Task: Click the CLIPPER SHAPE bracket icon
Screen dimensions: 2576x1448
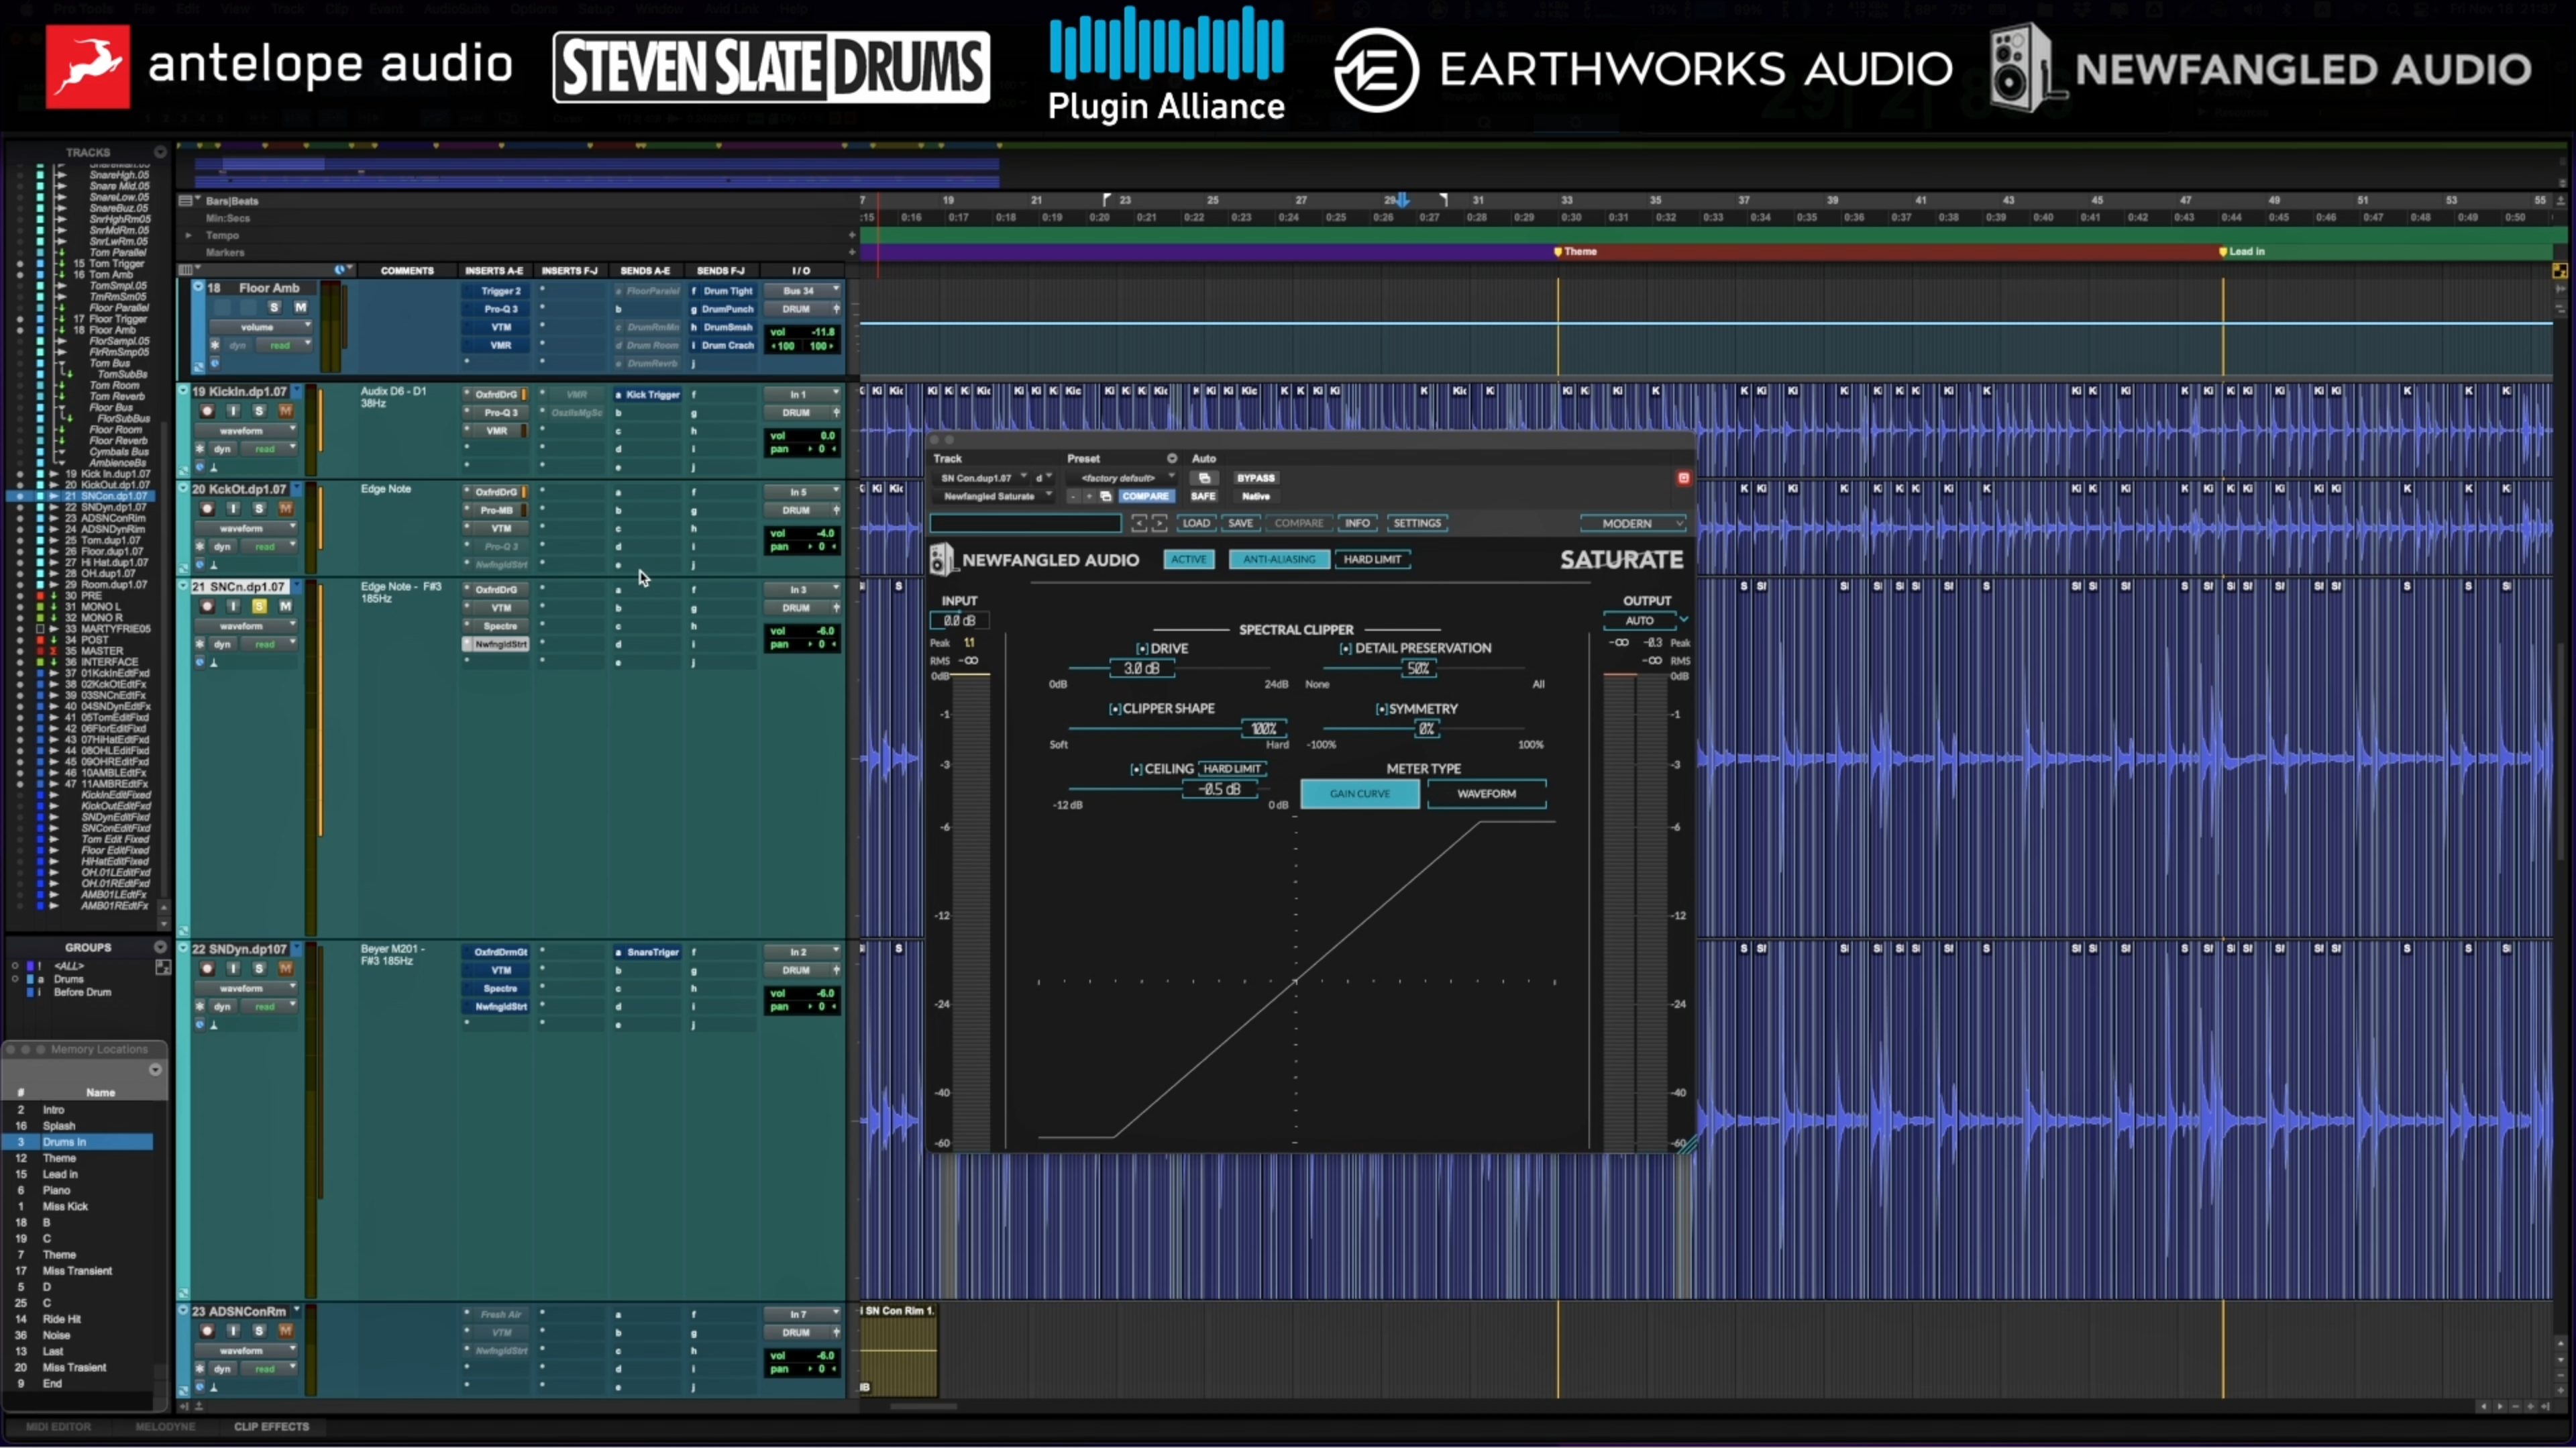Action: pyautogui.click(x=1115, y=709)
